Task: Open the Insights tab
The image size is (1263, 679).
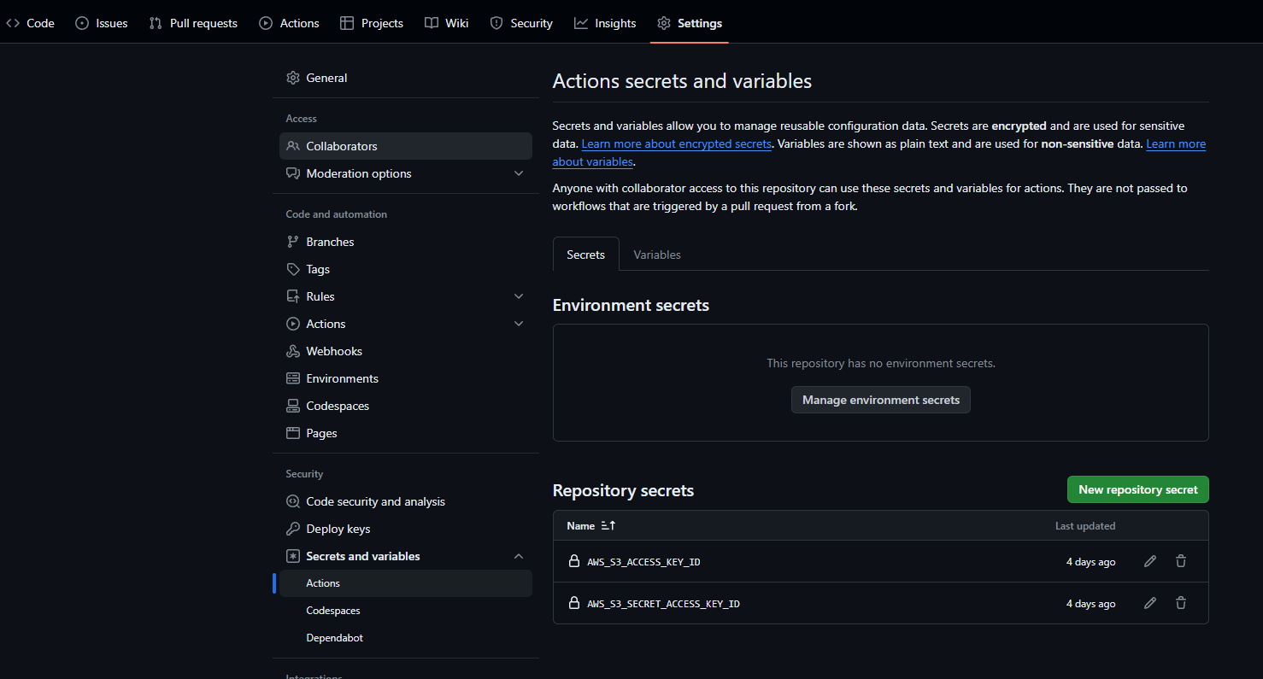Action: coord(605,23)
